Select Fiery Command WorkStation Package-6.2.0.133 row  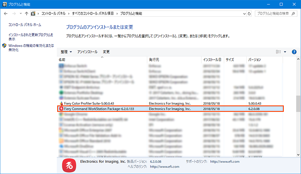point(170,109)
